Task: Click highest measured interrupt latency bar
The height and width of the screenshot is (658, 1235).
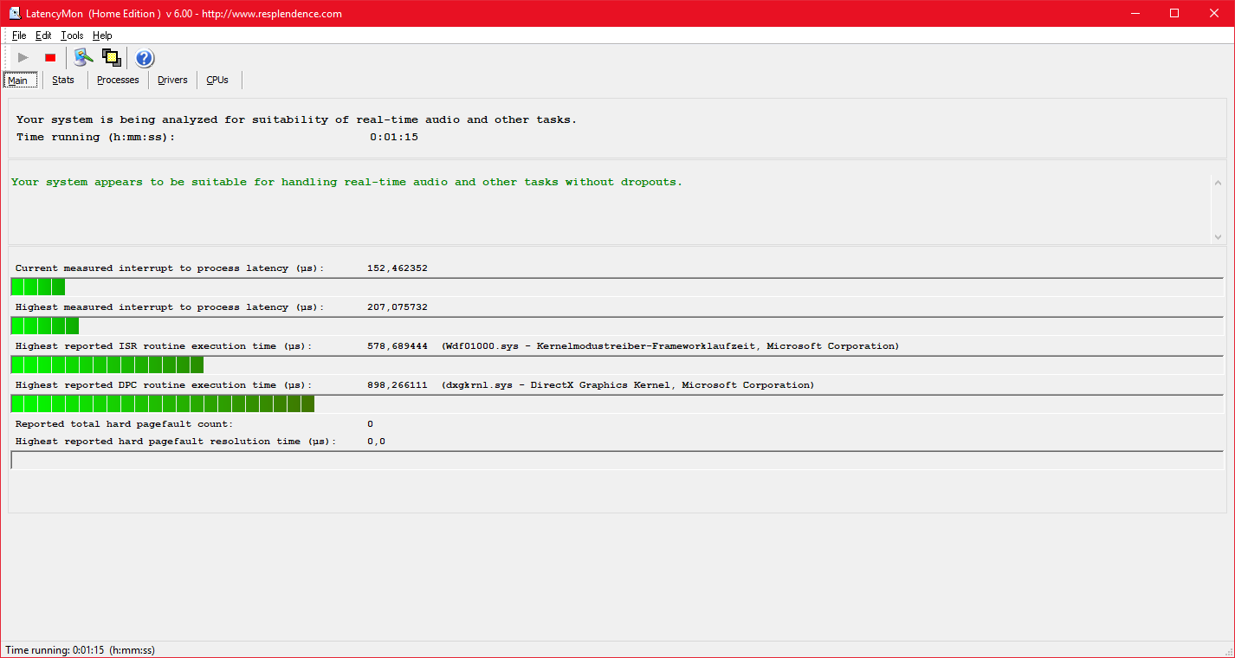Action: [617, 326]
